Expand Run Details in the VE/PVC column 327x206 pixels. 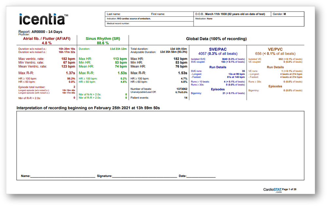275,67
